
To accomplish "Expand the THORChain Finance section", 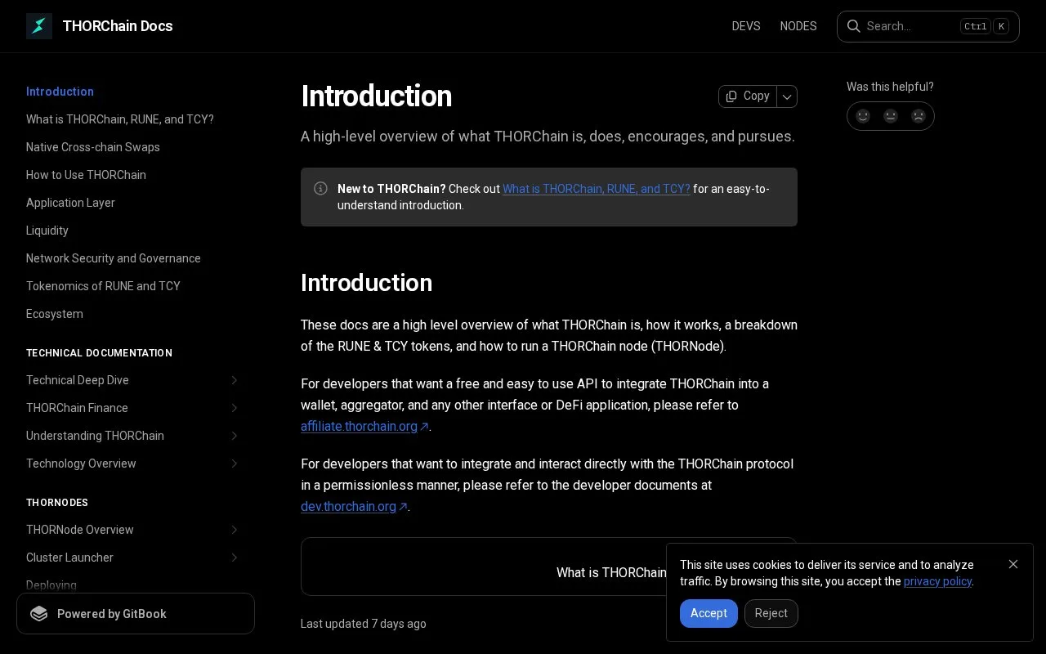I will 235,408.
